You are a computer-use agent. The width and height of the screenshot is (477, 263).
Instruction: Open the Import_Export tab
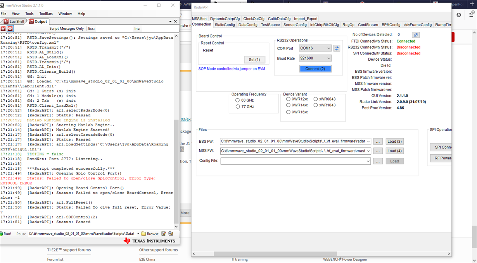click(306, 19)
